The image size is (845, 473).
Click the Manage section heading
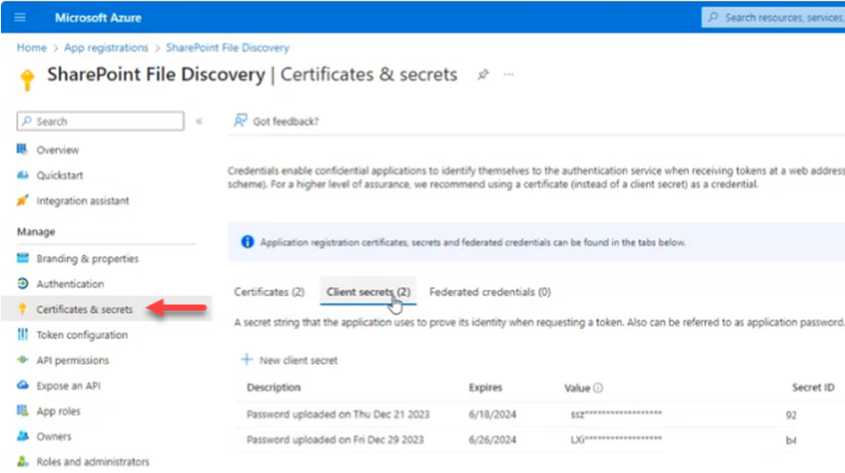pos(36,232)
